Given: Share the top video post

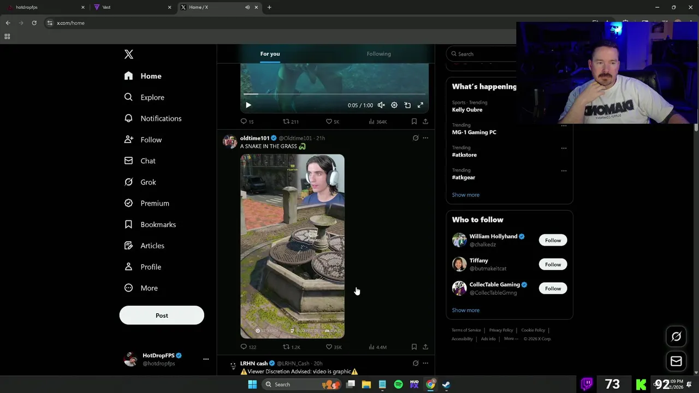Looking at the screenshot, I should (425, 122).
